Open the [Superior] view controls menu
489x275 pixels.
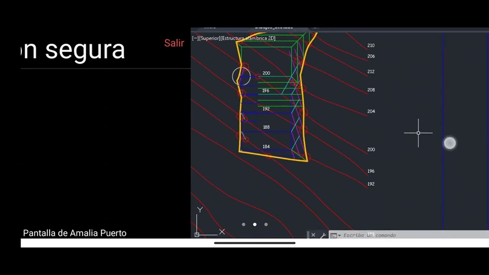click(x=209, y=39)
